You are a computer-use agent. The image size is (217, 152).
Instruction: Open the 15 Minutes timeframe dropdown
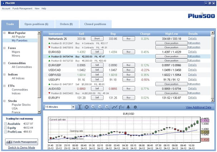pyautogui.click(x=73, y=107)
